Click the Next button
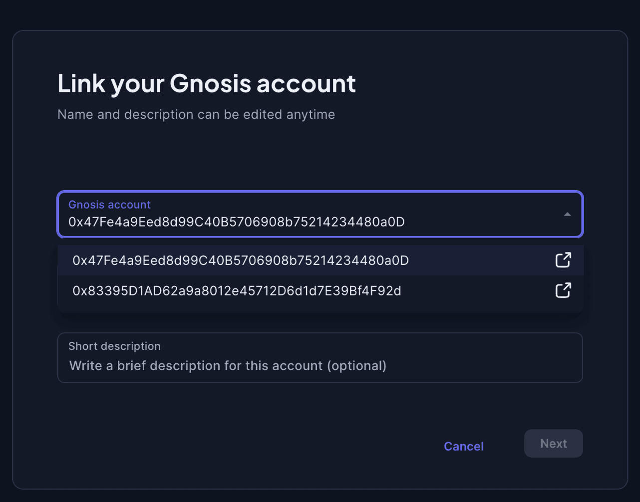The width and height of the screenshot is (640, 502). [x=553, y=444]
